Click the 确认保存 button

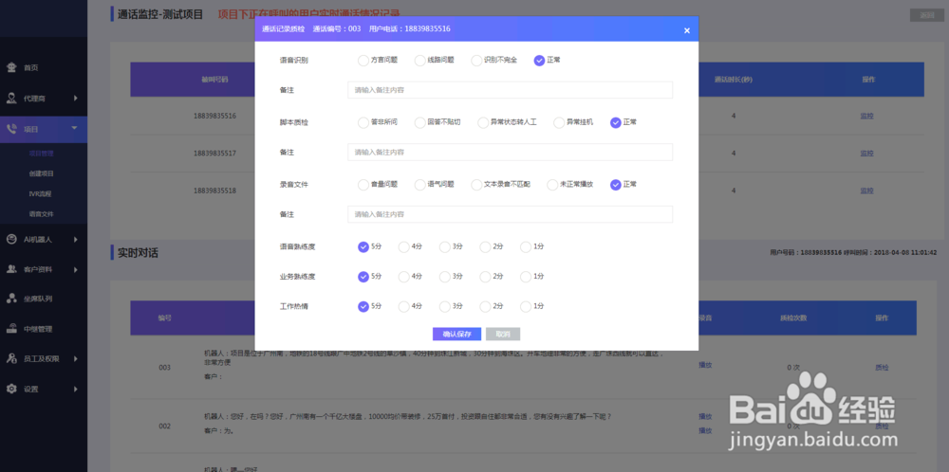coord(456,335)
